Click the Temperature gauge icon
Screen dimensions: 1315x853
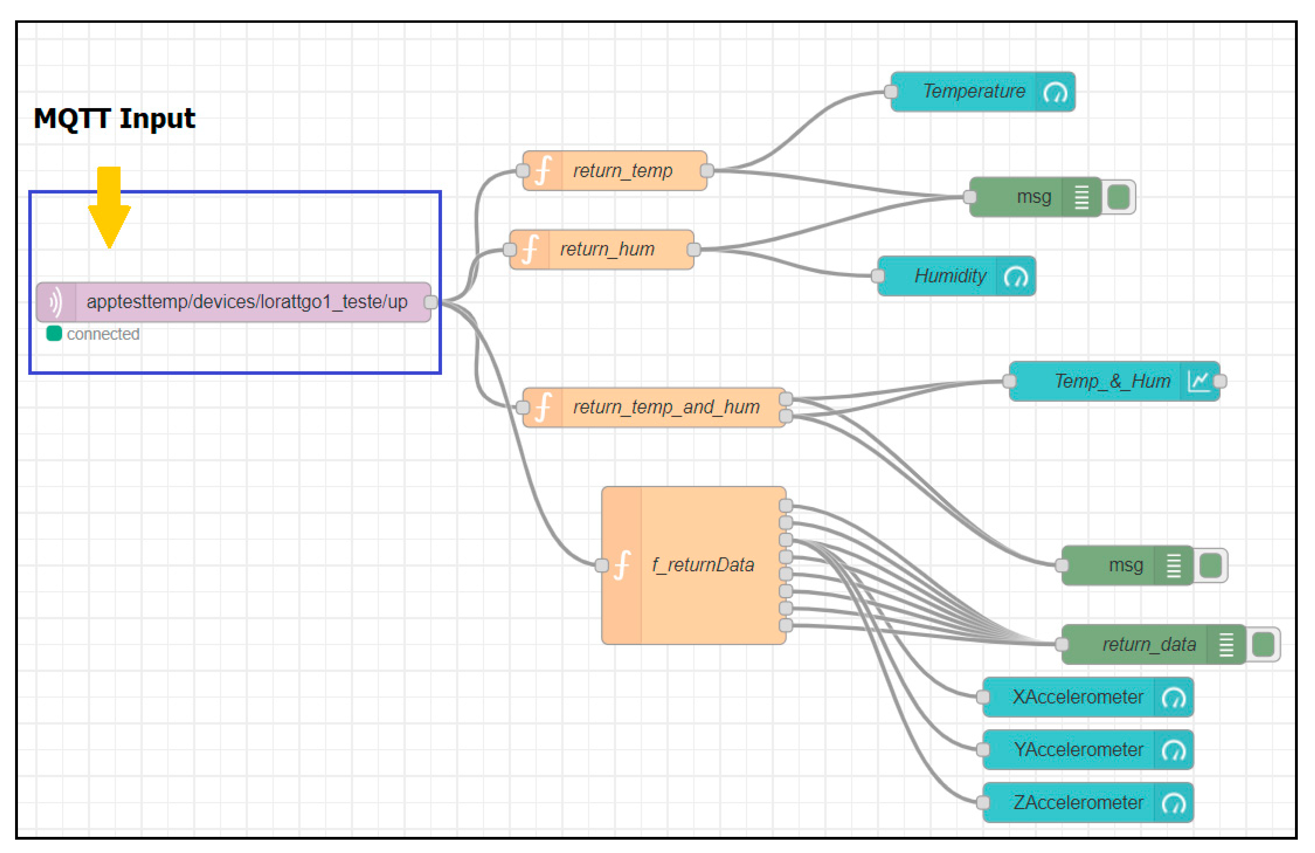pyautogui.click(x=1055, y=92)
